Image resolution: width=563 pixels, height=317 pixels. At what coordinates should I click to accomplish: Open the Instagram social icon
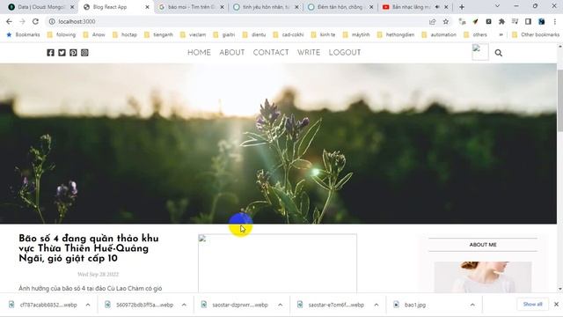(x=84, y=53)
